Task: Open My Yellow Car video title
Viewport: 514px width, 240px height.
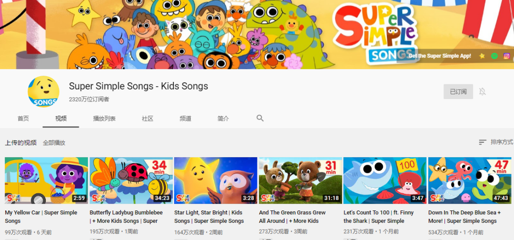Action: tap(41, 217)
